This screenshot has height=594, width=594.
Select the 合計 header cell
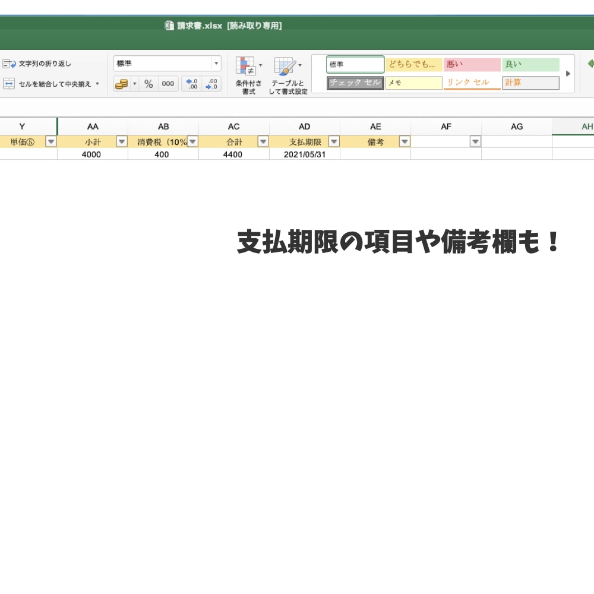click(234, 142)
